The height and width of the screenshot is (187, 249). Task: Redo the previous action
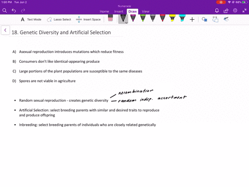[x=23, y=11]
